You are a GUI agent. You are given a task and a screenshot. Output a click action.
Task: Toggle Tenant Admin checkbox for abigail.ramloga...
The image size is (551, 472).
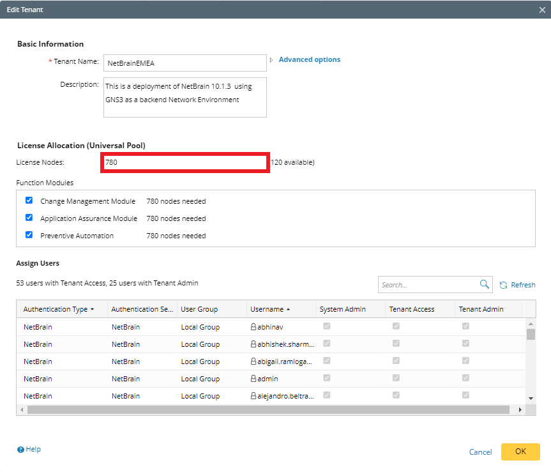tap(465, 361)
